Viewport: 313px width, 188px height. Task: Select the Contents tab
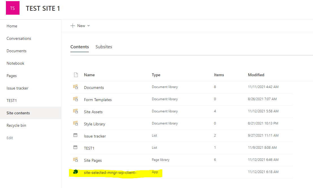pos(79,47)
